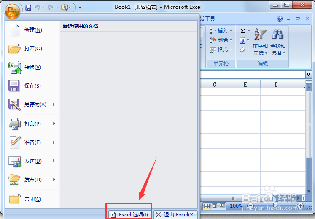Click the zoom in plus button
Screen dimensions: 315x219
[300, 206]
